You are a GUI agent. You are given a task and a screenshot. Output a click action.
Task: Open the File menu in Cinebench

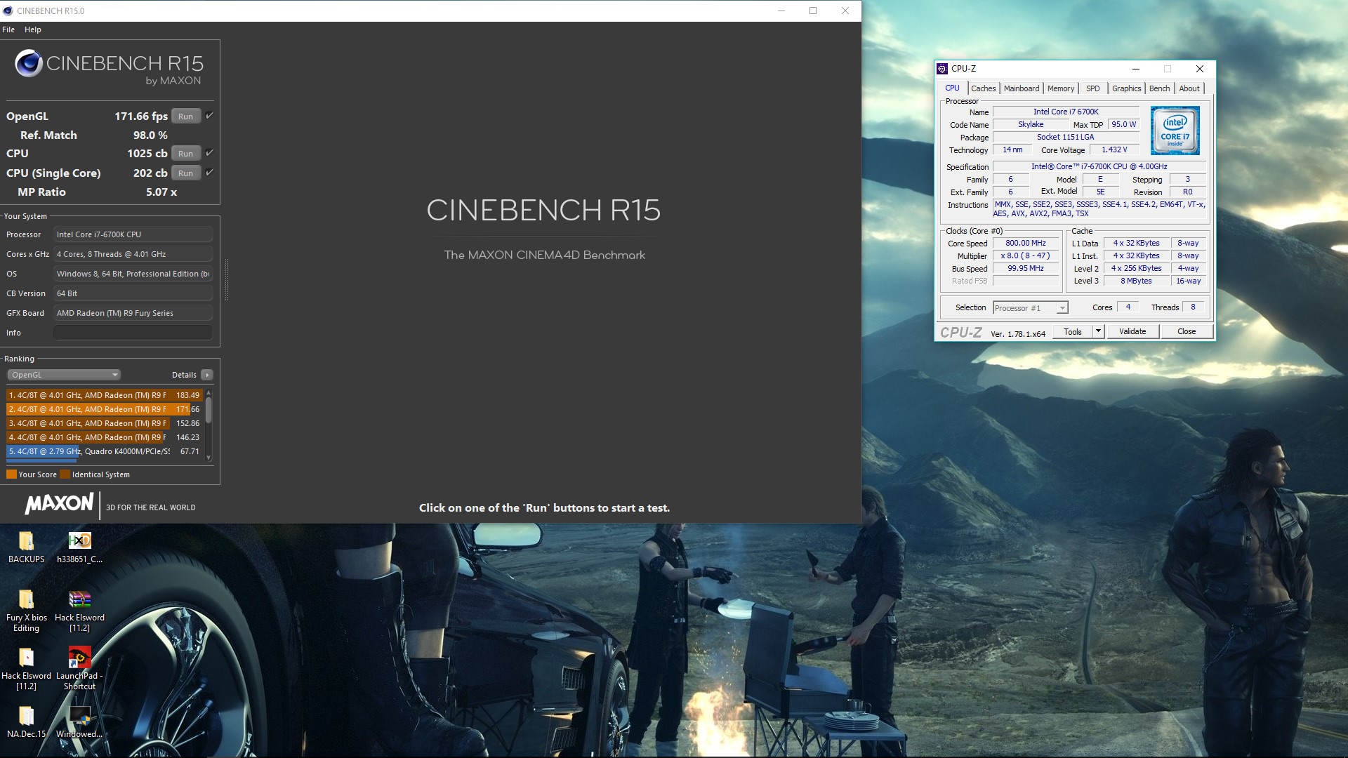pyautogui.click(x=8, y=29)
